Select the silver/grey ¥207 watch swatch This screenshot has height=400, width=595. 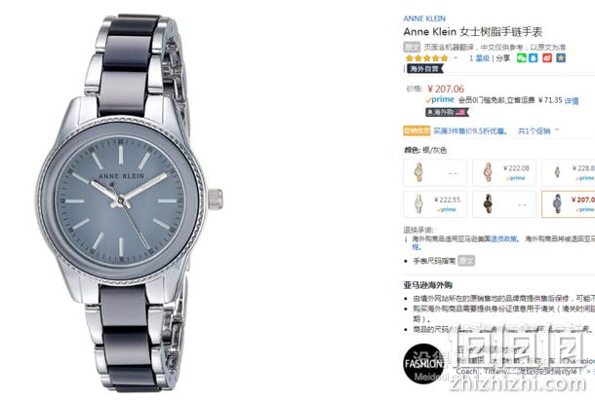568,204
